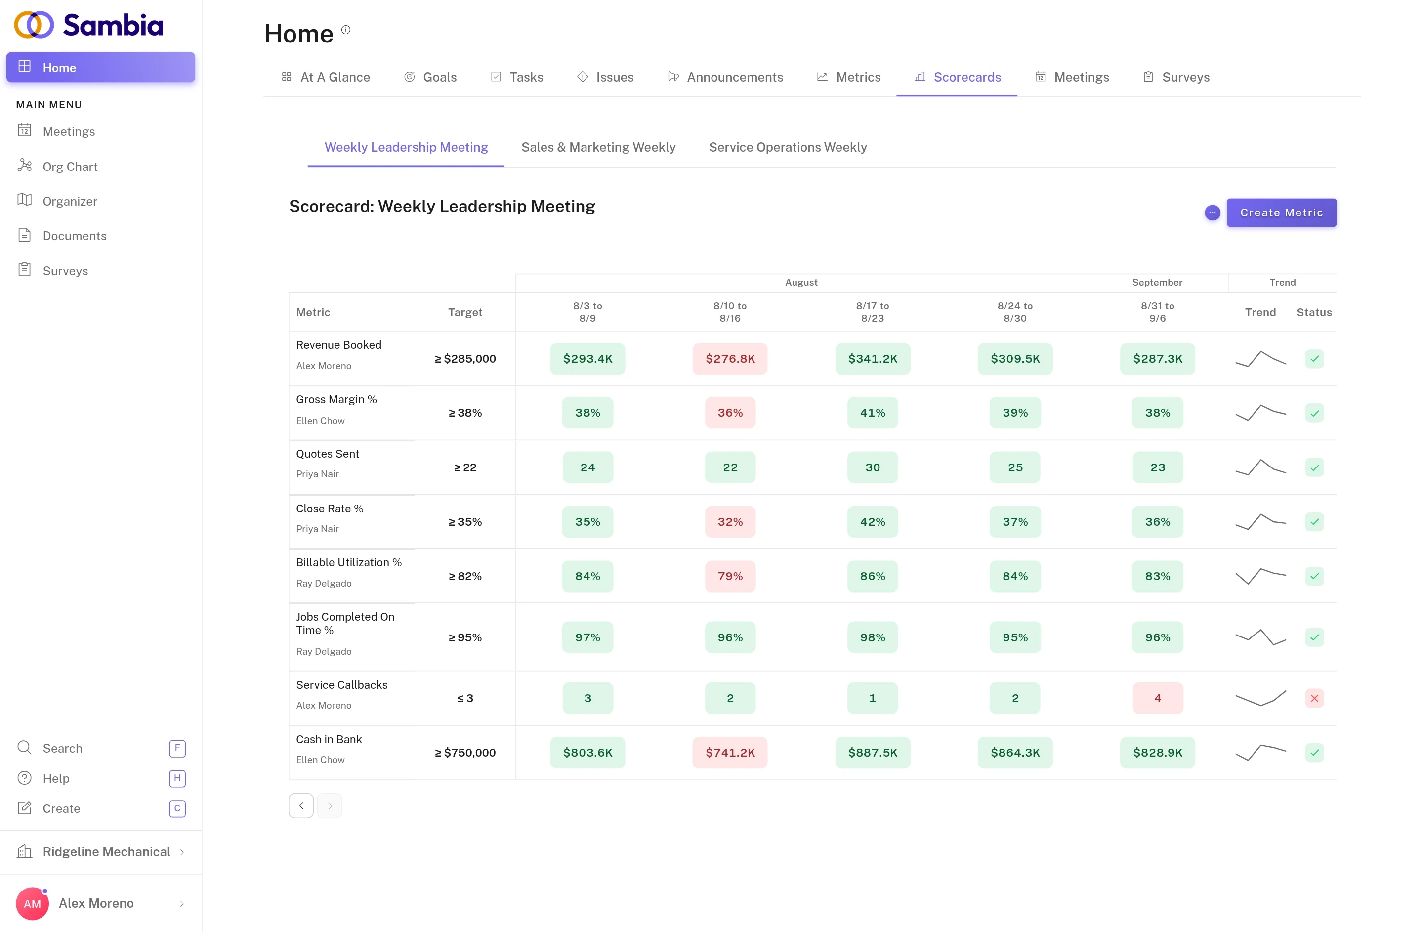
Task: Open the top Surveys tab
Action: [x=1176, y=77]
